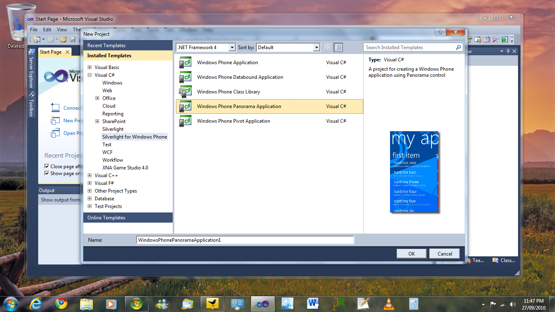Click the Connect link on Start Page
The image size is (555, 312).
(72, 108)
